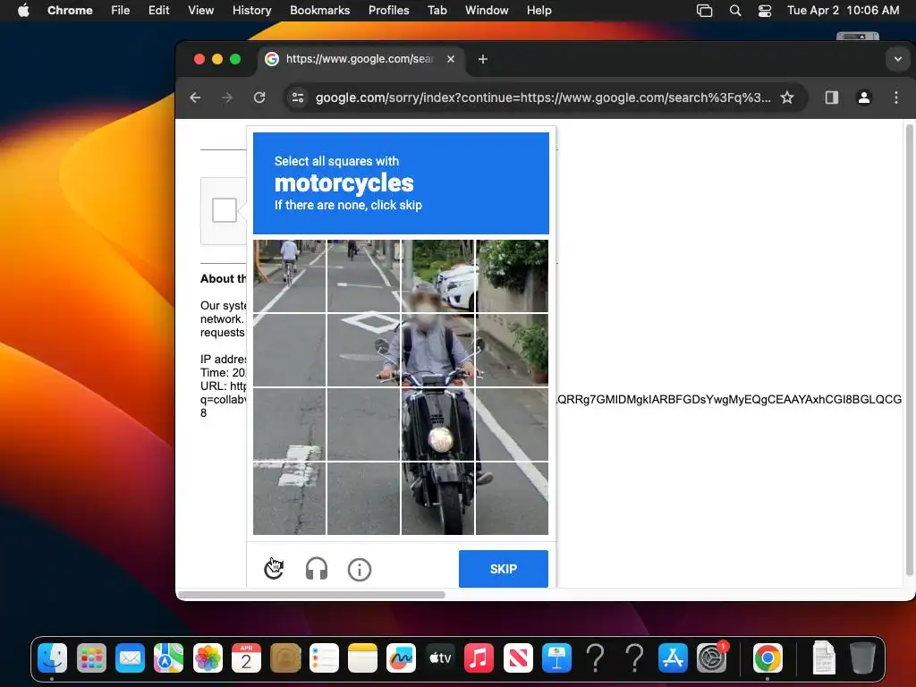Click Chrome's forward arrow
The width and height of the screenshot is (916, 687).
[227, 98]
